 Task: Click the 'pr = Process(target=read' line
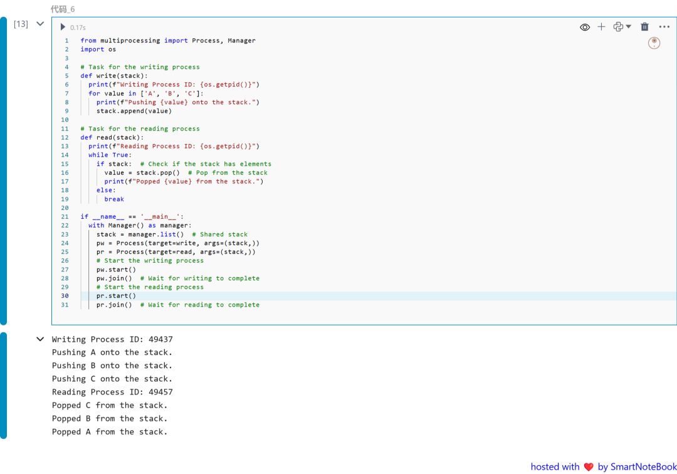tap(176, 251)
